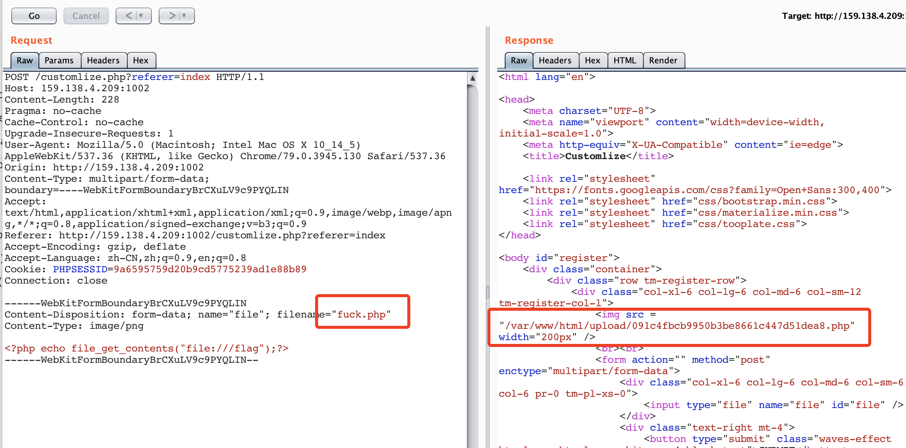Click the Host: 159.138.4.209:1002 header line
The image size is (906, 448).
[77, 88]
